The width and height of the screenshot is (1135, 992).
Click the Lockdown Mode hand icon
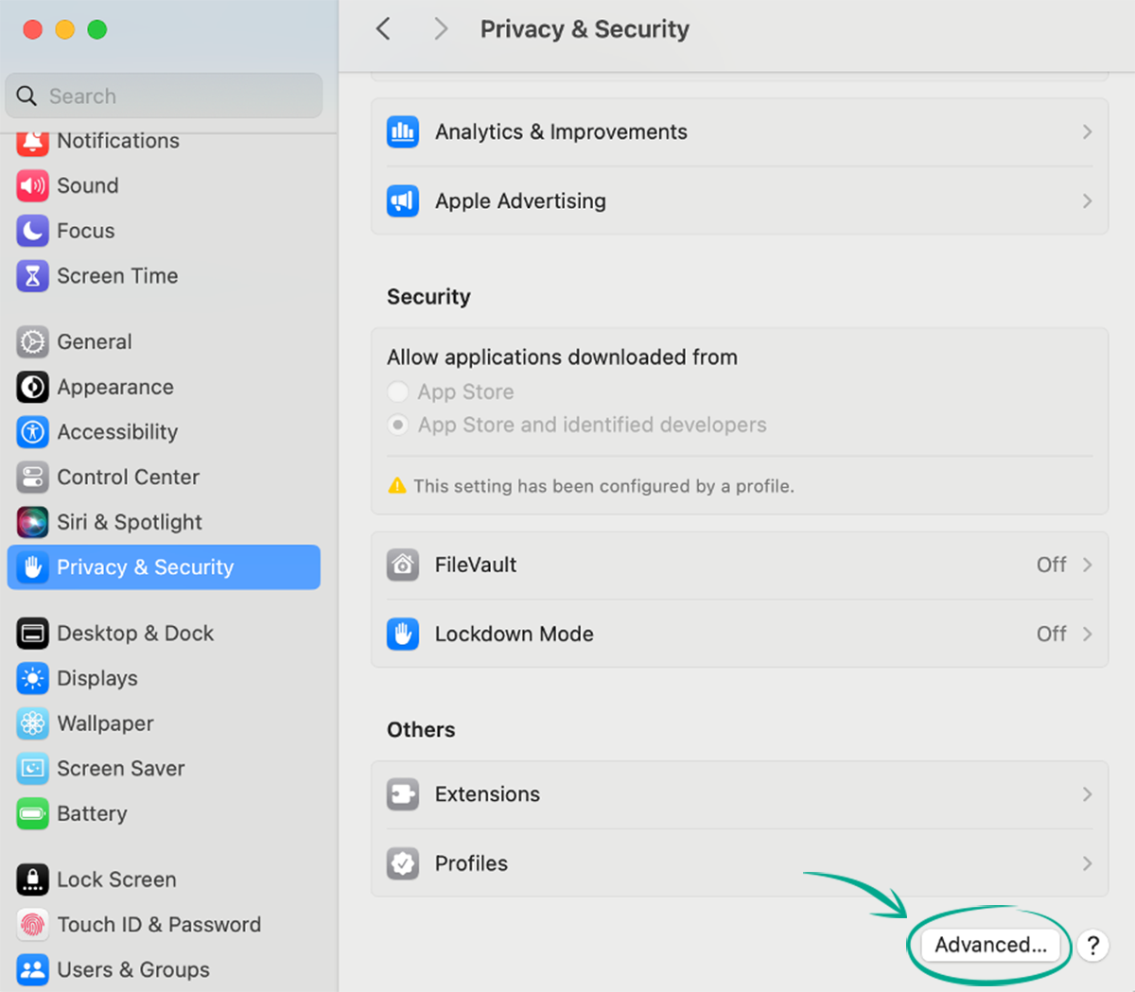(x=403, y=634)
